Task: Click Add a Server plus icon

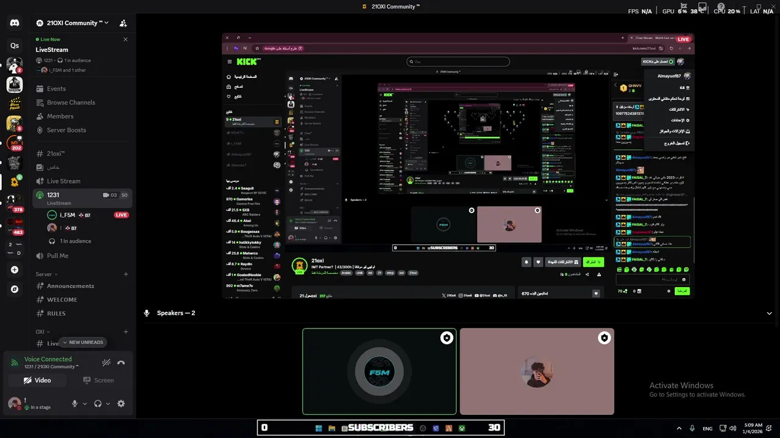Action: coord(15,269)
